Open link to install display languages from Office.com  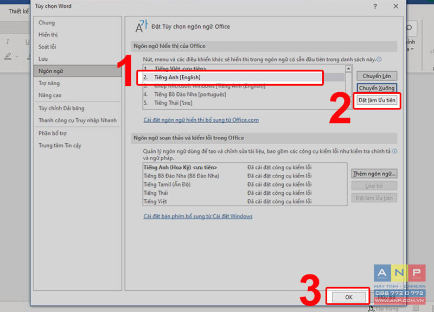pos(201,120)
